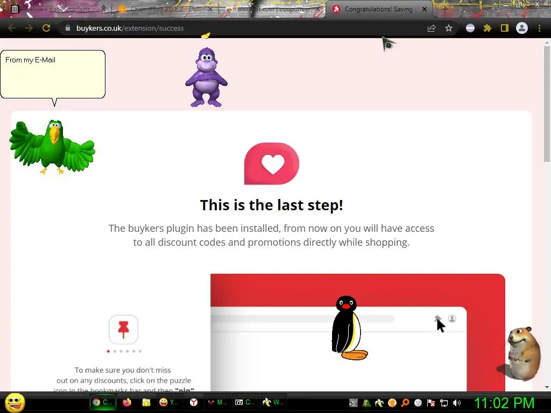Reload the buykers page
Viewport: 551px width, 413px height.
click(46, 28)
